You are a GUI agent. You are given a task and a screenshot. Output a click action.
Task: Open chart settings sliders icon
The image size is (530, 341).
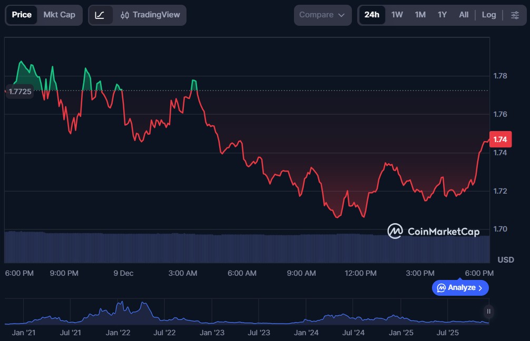(515, 15)
